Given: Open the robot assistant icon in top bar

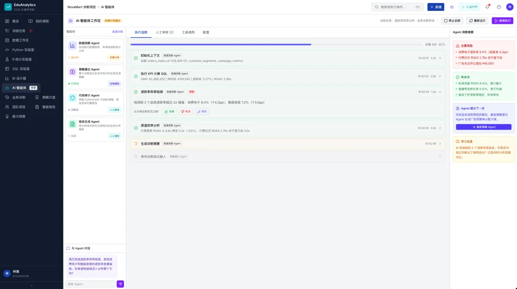Looking at the screenshot, I should [x=452, y=7].
